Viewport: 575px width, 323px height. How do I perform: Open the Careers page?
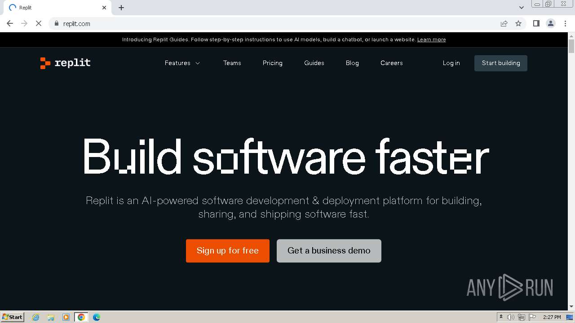[392, 63]
